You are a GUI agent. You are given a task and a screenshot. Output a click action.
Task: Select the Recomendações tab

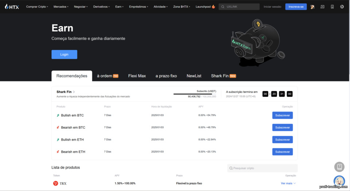click(72, 76)
